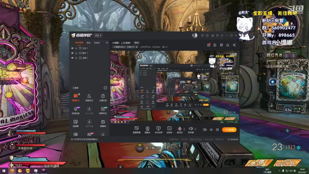Open the 弹幕秀 tool

pos(103,123)
